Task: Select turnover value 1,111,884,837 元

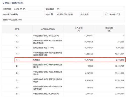Action: coord(112,14)
